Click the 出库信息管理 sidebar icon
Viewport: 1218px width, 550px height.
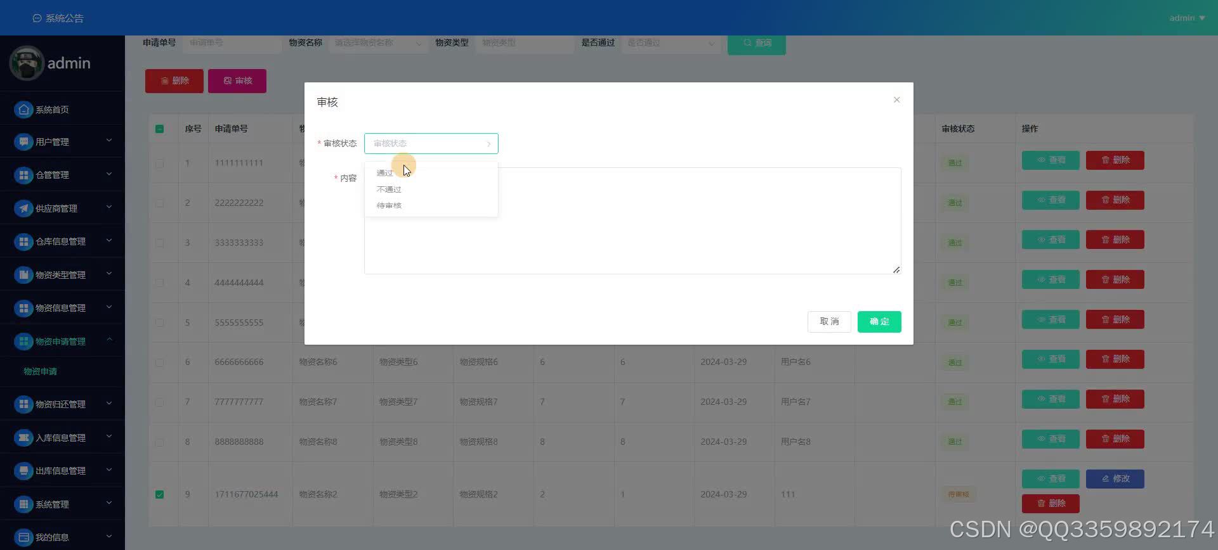click(x=23, y=471)
